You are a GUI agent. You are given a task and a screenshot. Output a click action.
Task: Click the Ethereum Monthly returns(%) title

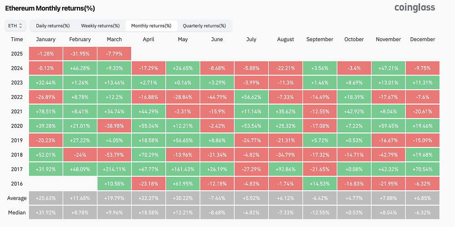pyautogui.click(x=50, y=9)
